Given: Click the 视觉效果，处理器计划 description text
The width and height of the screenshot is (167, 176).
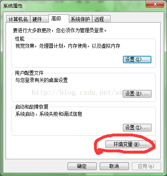Looking at the screenshot, I should [68, 46].
